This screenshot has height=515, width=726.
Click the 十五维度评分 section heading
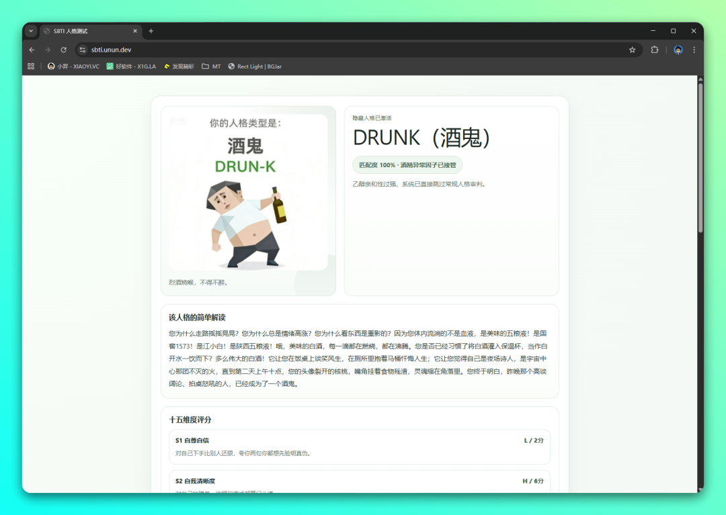click(190, 420)
